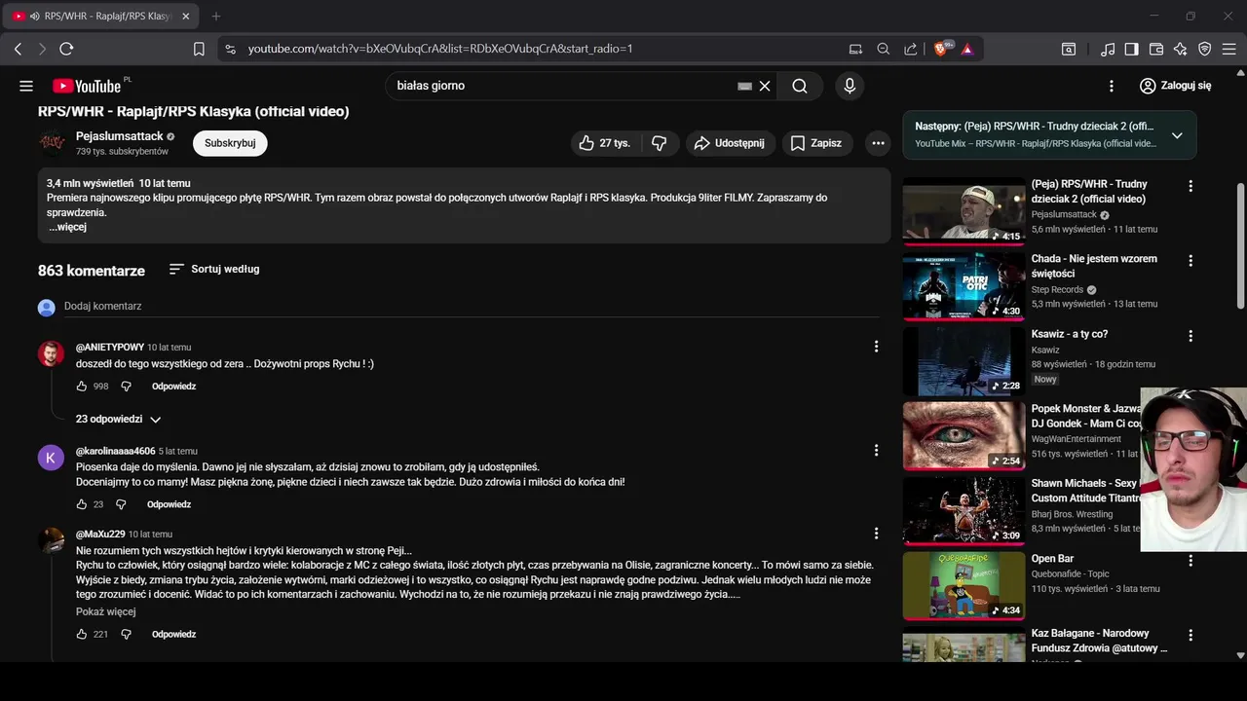Screen dimensions: 1247x701
Task: Open options for Trudny dzieciak 2 video
Action: 1190,186
